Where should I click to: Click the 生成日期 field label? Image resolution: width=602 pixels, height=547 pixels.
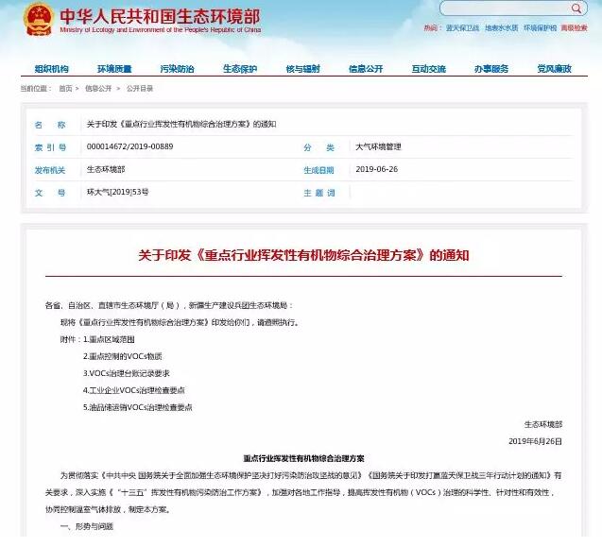318,170
